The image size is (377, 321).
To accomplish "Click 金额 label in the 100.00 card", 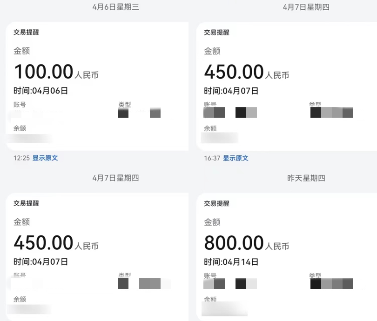I will pos(21,51).
